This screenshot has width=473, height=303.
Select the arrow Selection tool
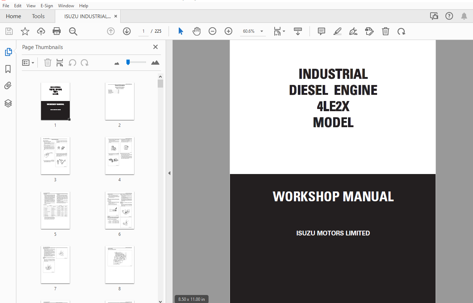pyautogui.click(x=181, y=31)
